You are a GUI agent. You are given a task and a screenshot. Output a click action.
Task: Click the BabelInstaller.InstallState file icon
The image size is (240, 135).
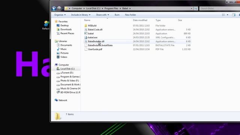click(86, 45)
